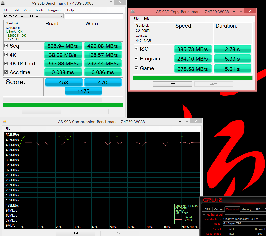Click the total score 1175 box
The width and height of the screenshot is (266, 236).
(84, 91)
